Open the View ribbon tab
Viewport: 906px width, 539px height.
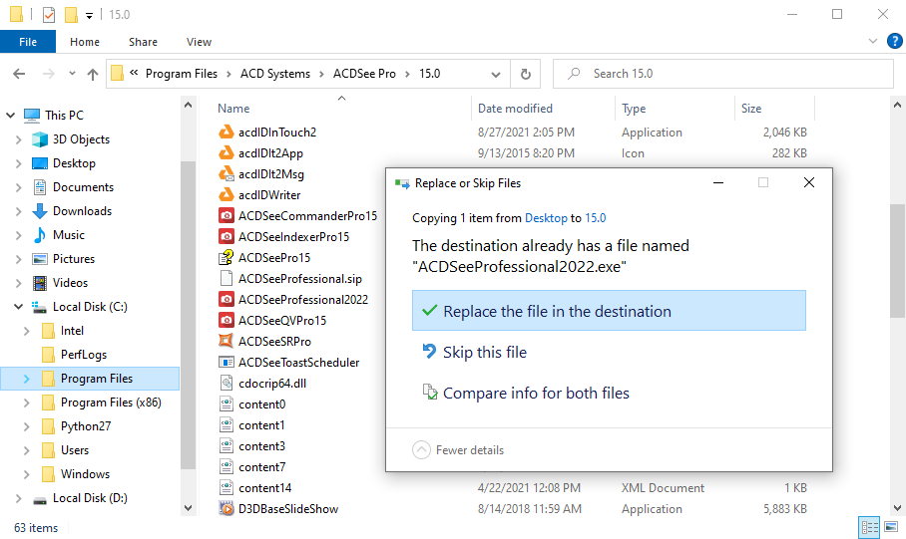click(x=199, y=42)
